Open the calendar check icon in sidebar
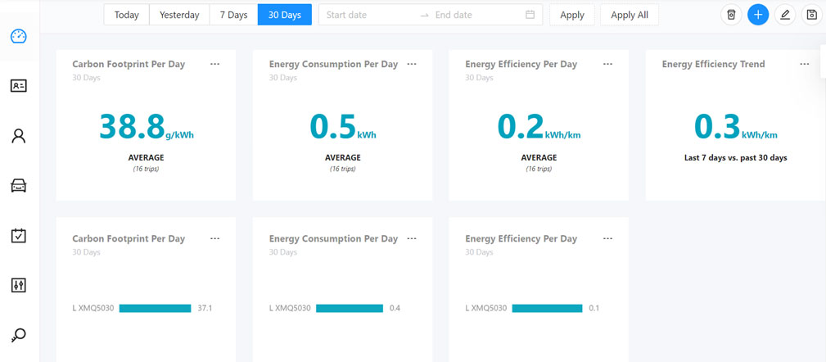 point(19,236)
